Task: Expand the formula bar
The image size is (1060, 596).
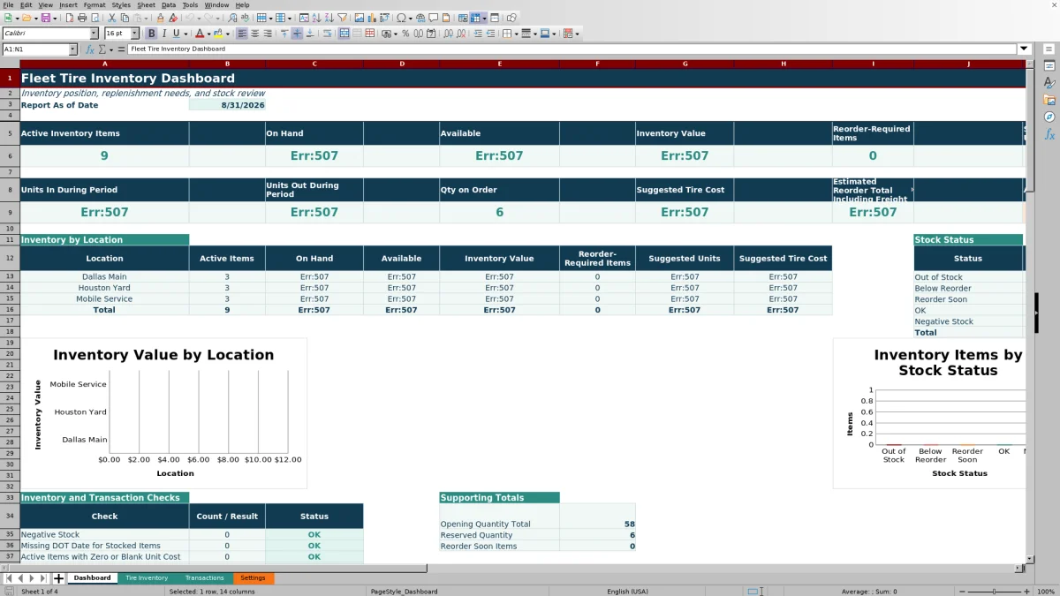Action: 1024,49
